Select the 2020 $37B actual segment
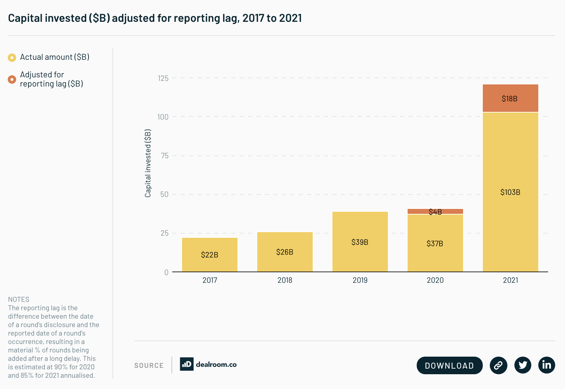This screenshot has width=565, height=389. [x=435, y=243]
